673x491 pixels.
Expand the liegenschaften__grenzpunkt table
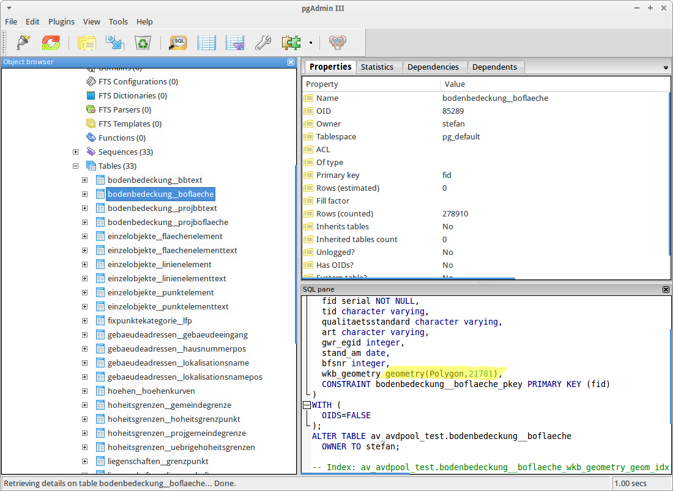pos(85,462)
